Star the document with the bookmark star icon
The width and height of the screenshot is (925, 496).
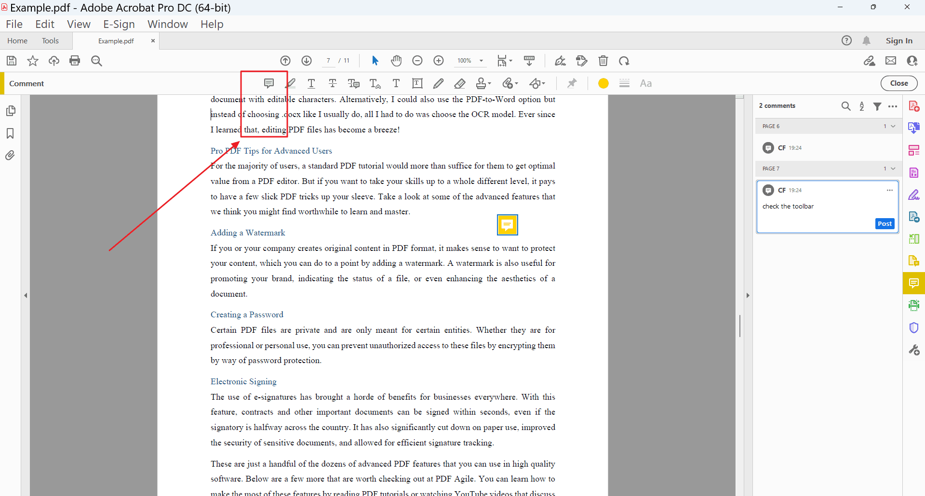click(x=33, y=61)
